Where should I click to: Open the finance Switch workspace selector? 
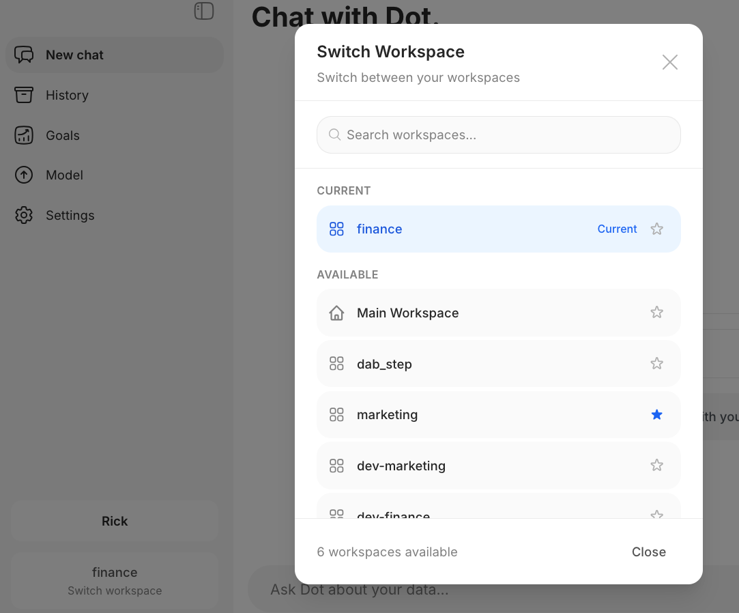click(x=115, y=580)
